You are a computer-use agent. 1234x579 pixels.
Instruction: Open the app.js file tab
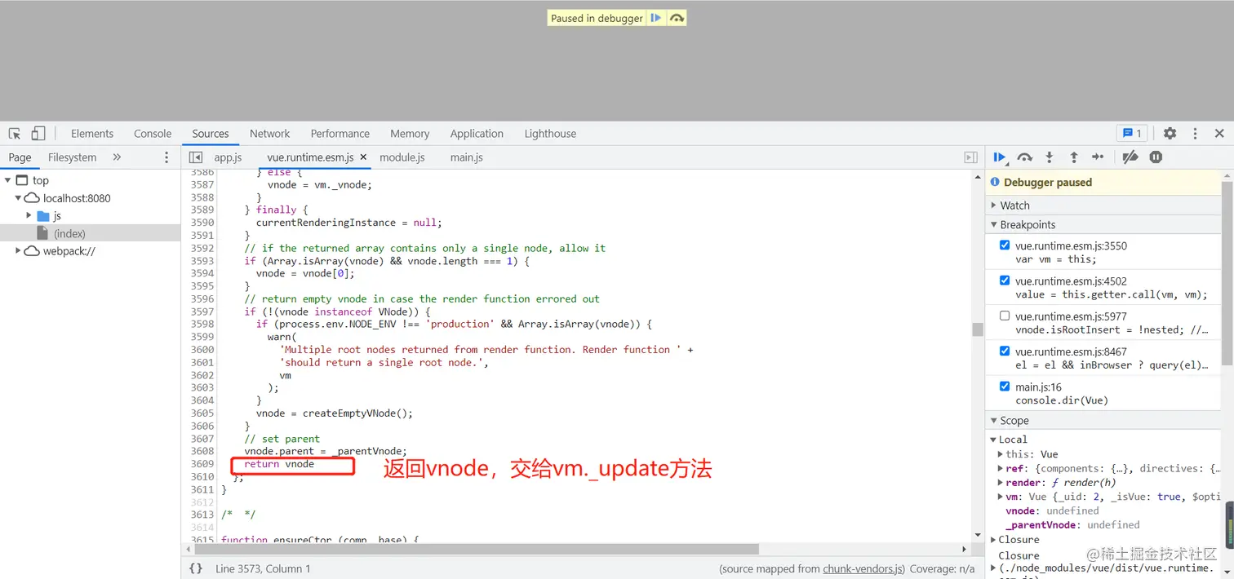coord(228,157)
